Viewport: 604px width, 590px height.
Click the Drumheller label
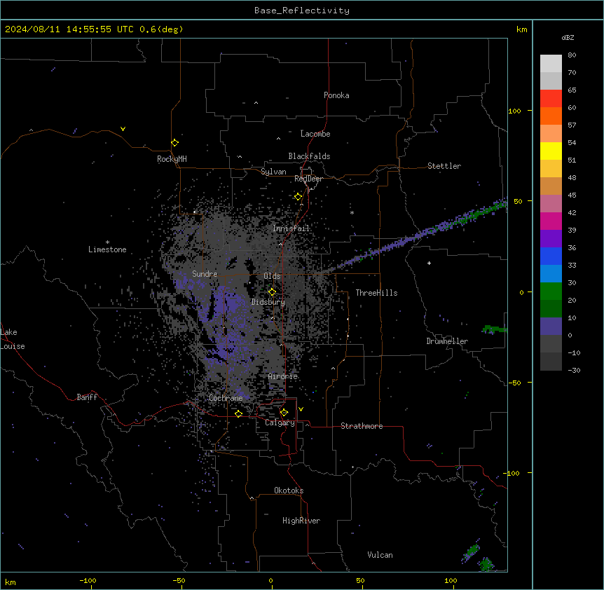(447, 341)
